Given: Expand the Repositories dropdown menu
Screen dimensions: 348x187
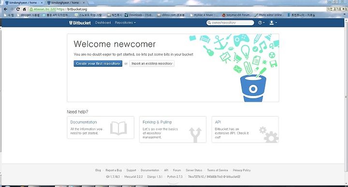Looking at the screenshot, I should click(125, 23).
